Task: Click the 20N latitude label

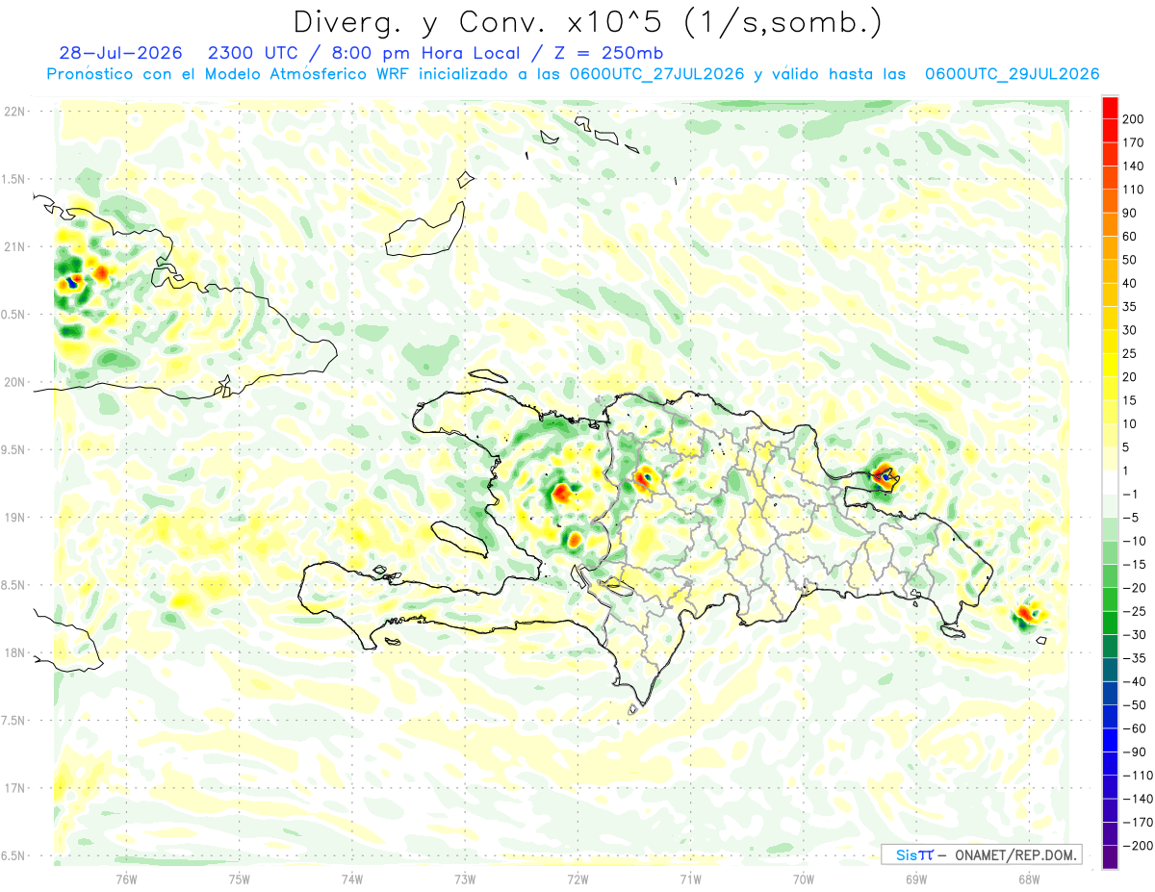Action: 14,382
